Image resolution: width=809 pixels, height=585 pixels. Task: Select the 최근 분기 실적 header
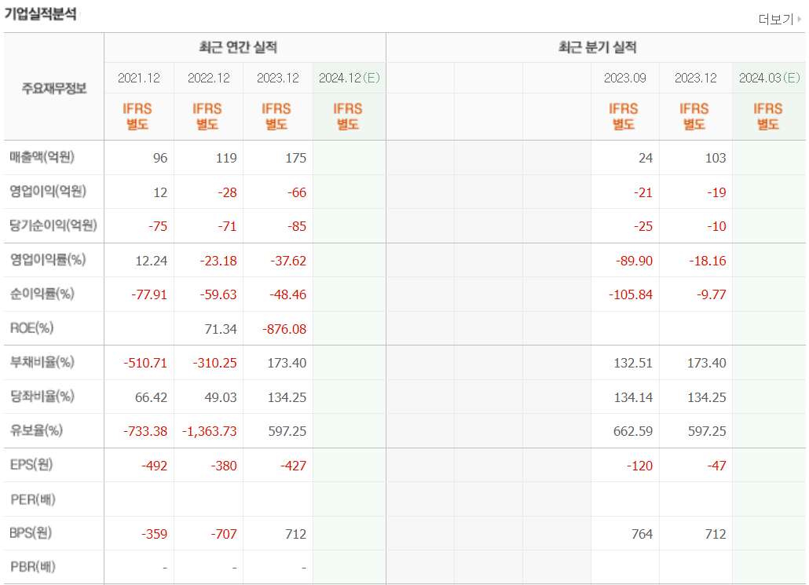[x=597, y=47]
